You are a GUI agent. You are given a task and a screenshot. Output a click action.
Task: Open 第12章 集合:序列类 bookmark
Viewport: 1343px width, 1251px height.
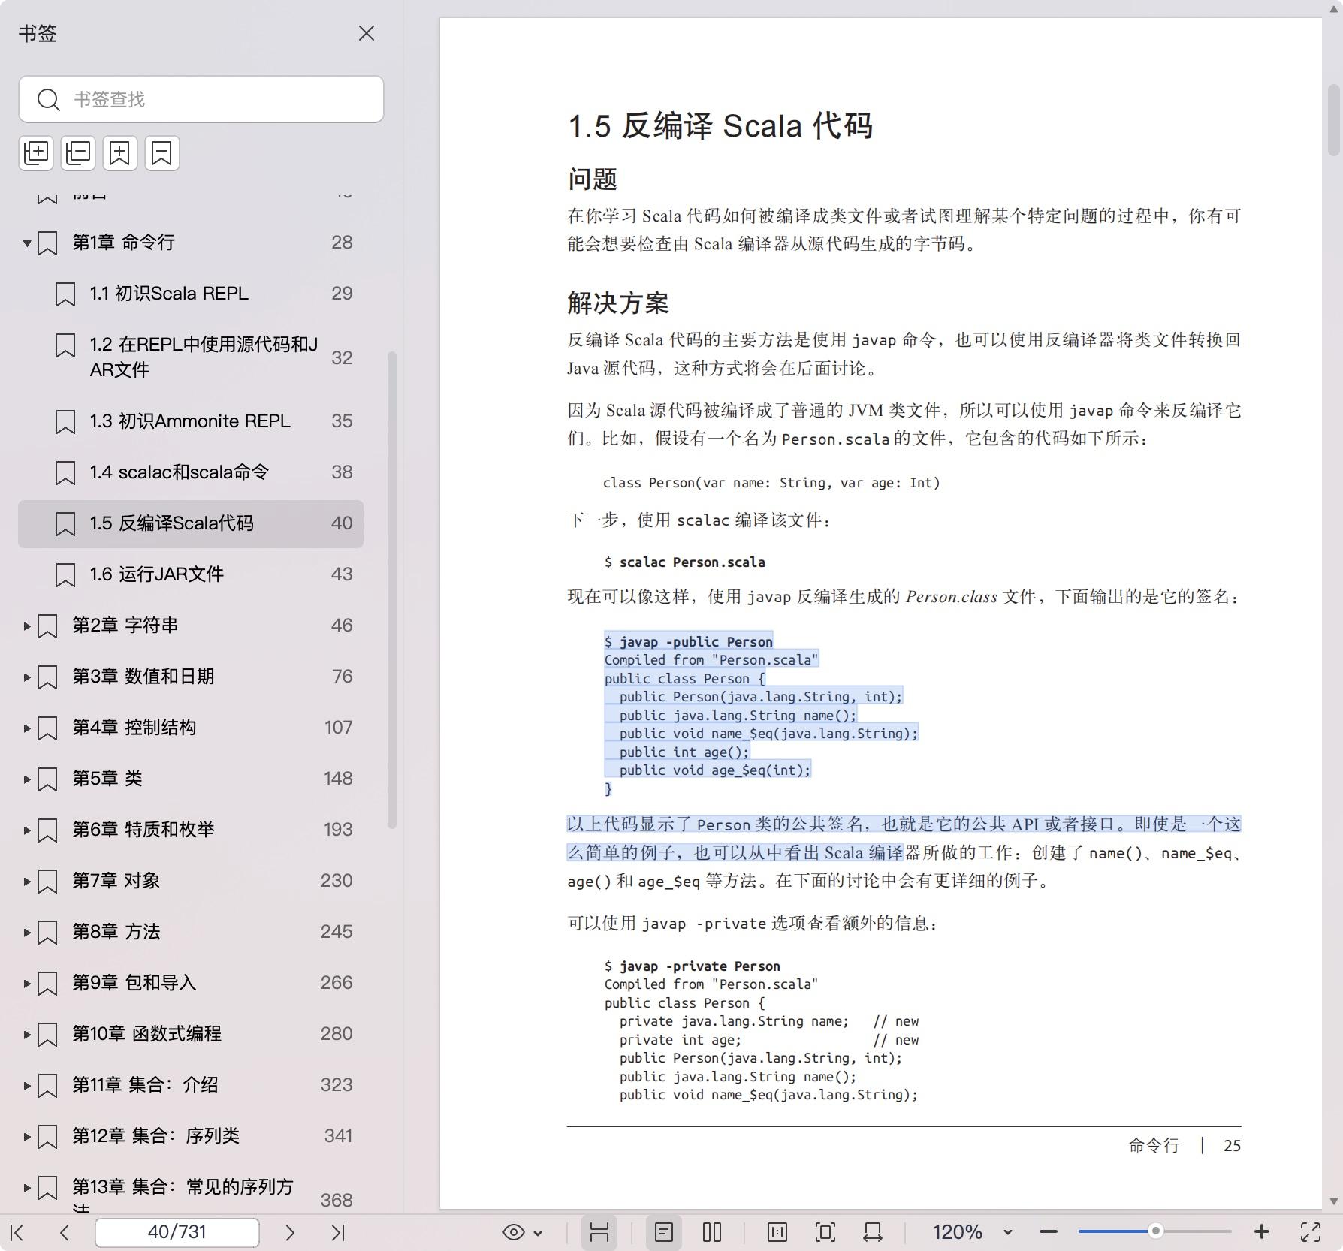tap(156, 1136)
